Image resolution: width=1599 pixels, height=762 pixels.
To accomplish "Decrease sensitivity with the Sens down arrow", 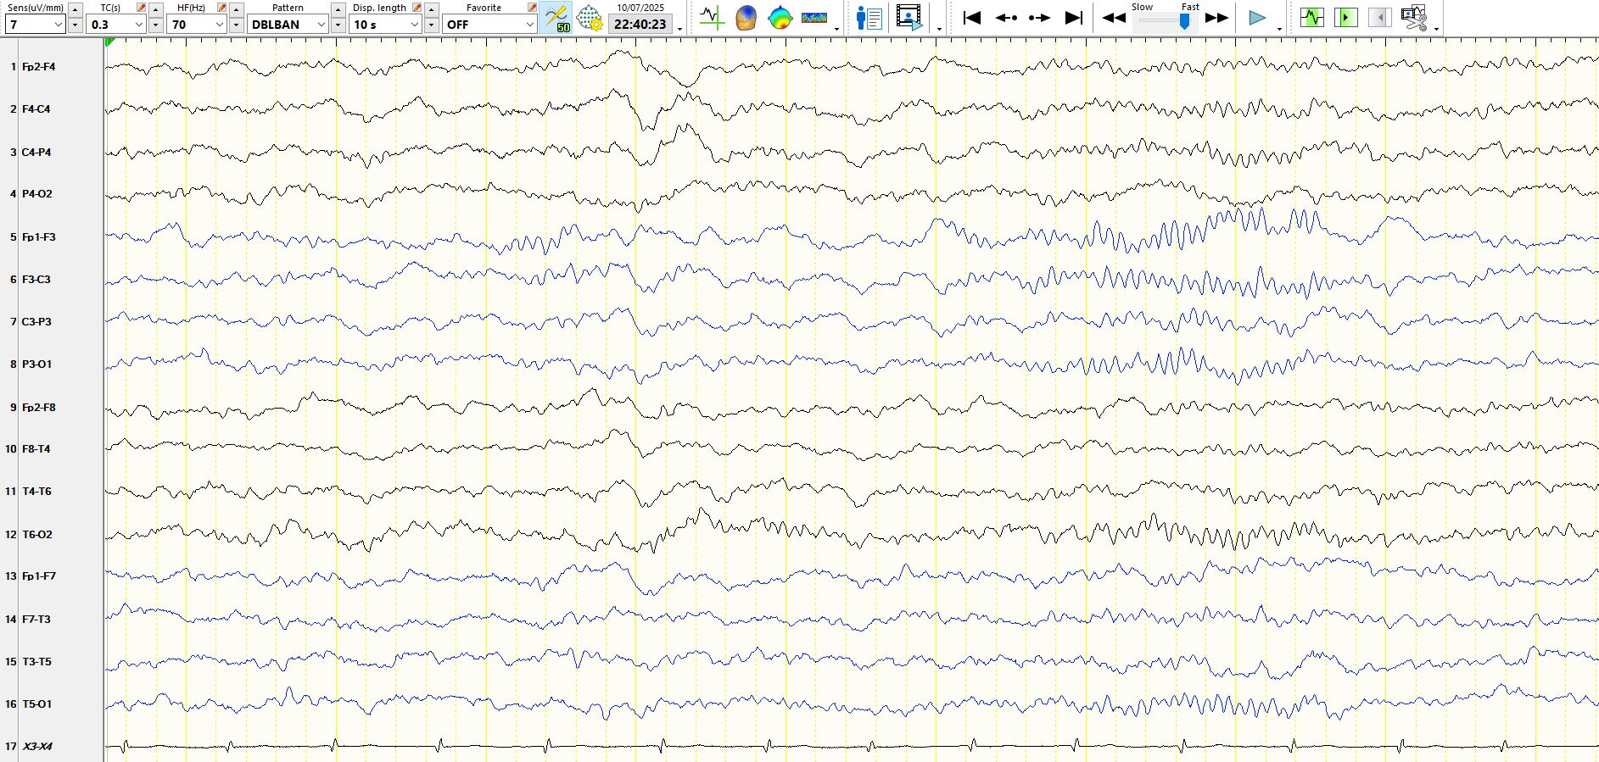I will [x=75, y=25].
